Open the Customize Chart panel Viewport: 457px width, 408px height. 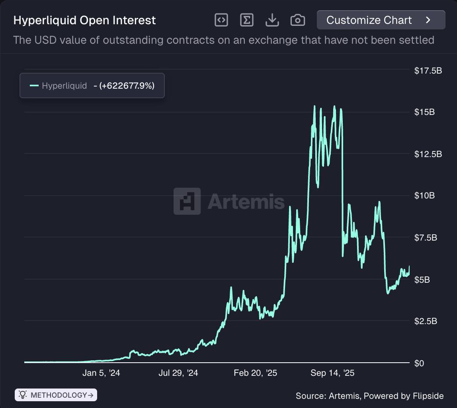[381, 20]
